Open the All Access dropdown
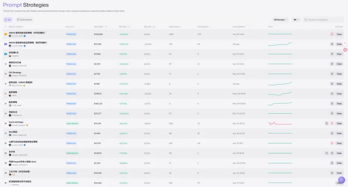348x187 pixels. [x=280, y=20]
